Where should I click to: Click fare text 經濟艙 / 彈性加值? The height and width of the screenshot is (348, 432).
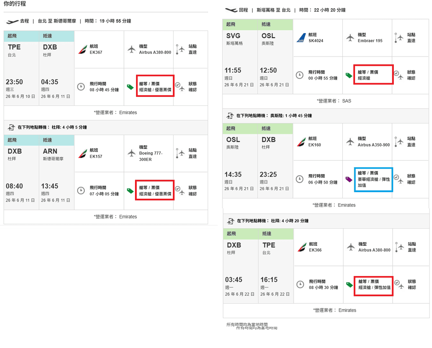pyautogui.click(x=374, y=288)
